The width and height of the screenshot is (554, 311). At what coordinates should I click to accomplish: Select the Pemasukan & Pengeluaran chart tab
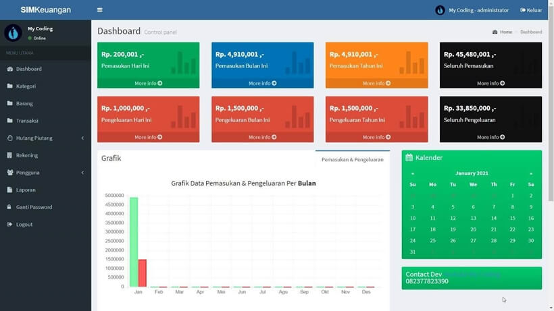tap(352, 160)
